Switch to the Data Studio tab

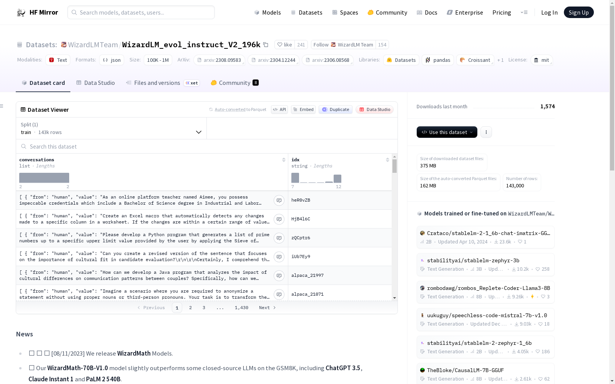pyautogui.click(x=95, y=83)
